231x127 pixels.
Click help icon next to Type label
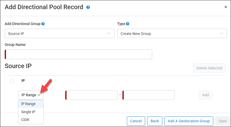click(x=128, y=24)
